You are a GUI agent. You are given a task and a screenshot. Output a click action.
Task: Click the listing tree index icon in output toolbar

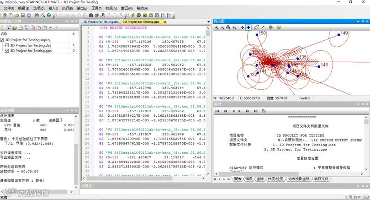click(264, 111)
